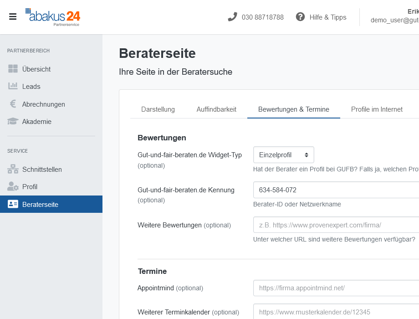Select Beraterseite in the sidebar

click(51, 204)
